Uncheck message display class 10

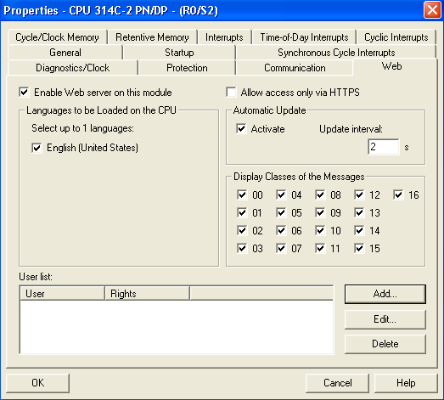point(320,231)
